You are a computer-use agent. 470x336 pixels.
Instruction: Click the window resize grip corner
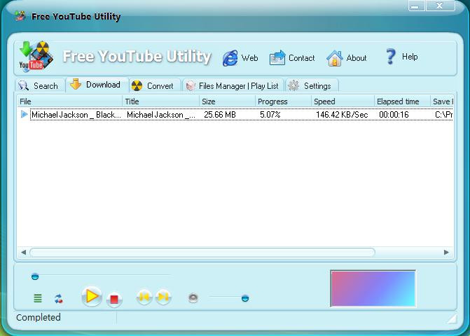[x=452, y=319]
